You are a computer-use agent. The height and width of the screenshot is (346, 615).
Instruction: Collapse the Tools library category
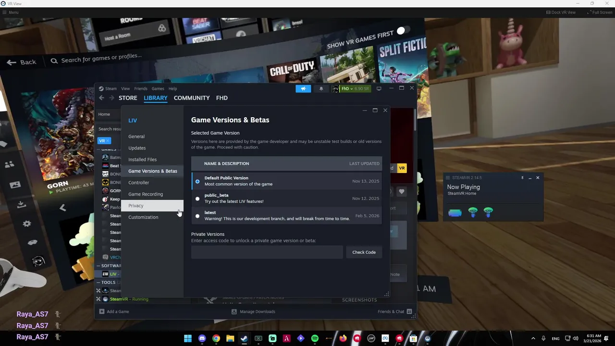pyautogui.click(x=98, y=283)
